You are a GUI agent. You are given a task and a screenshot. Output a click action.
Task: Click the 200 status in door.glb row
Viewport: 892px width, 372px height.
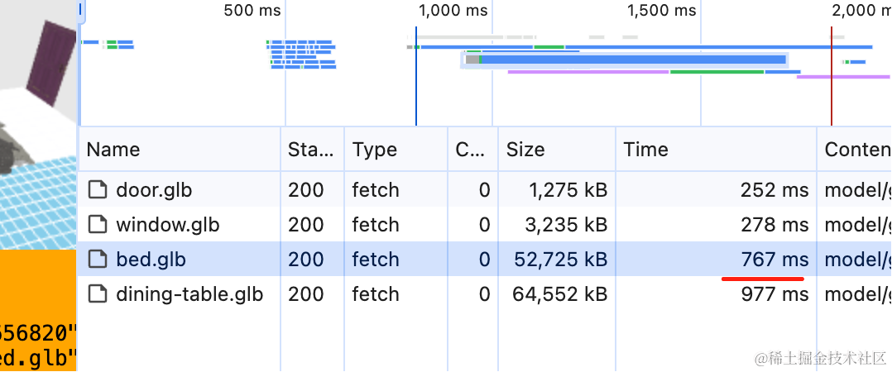(x=305, y=189)
